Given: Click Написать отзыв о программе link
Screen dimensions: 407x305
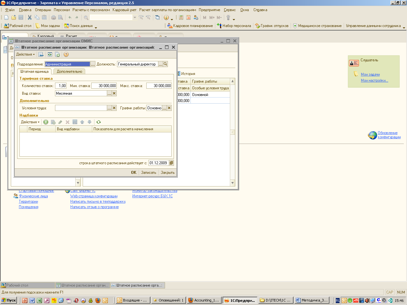Looking at the screenshot, I should [94, 207].
